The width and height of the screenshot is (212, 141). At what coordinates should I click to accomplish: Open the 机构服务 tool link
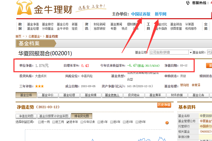pyautogui.click(x=191, y=29)
